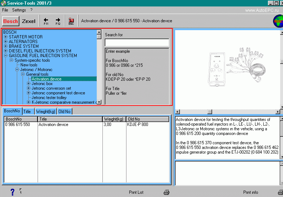The image size is (283, 197).
Task: Expand DIESEL FUEL INJECTION SYSTEM node
Action: point(6,51)
